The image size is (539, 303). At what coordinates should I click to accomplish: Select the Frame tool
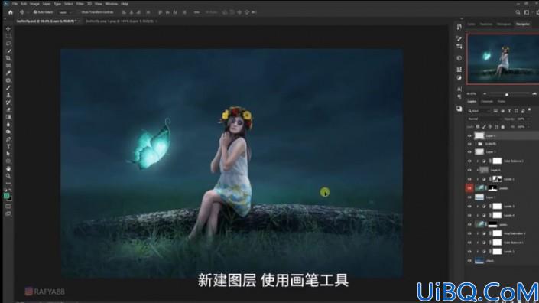[x=8, y=65]
